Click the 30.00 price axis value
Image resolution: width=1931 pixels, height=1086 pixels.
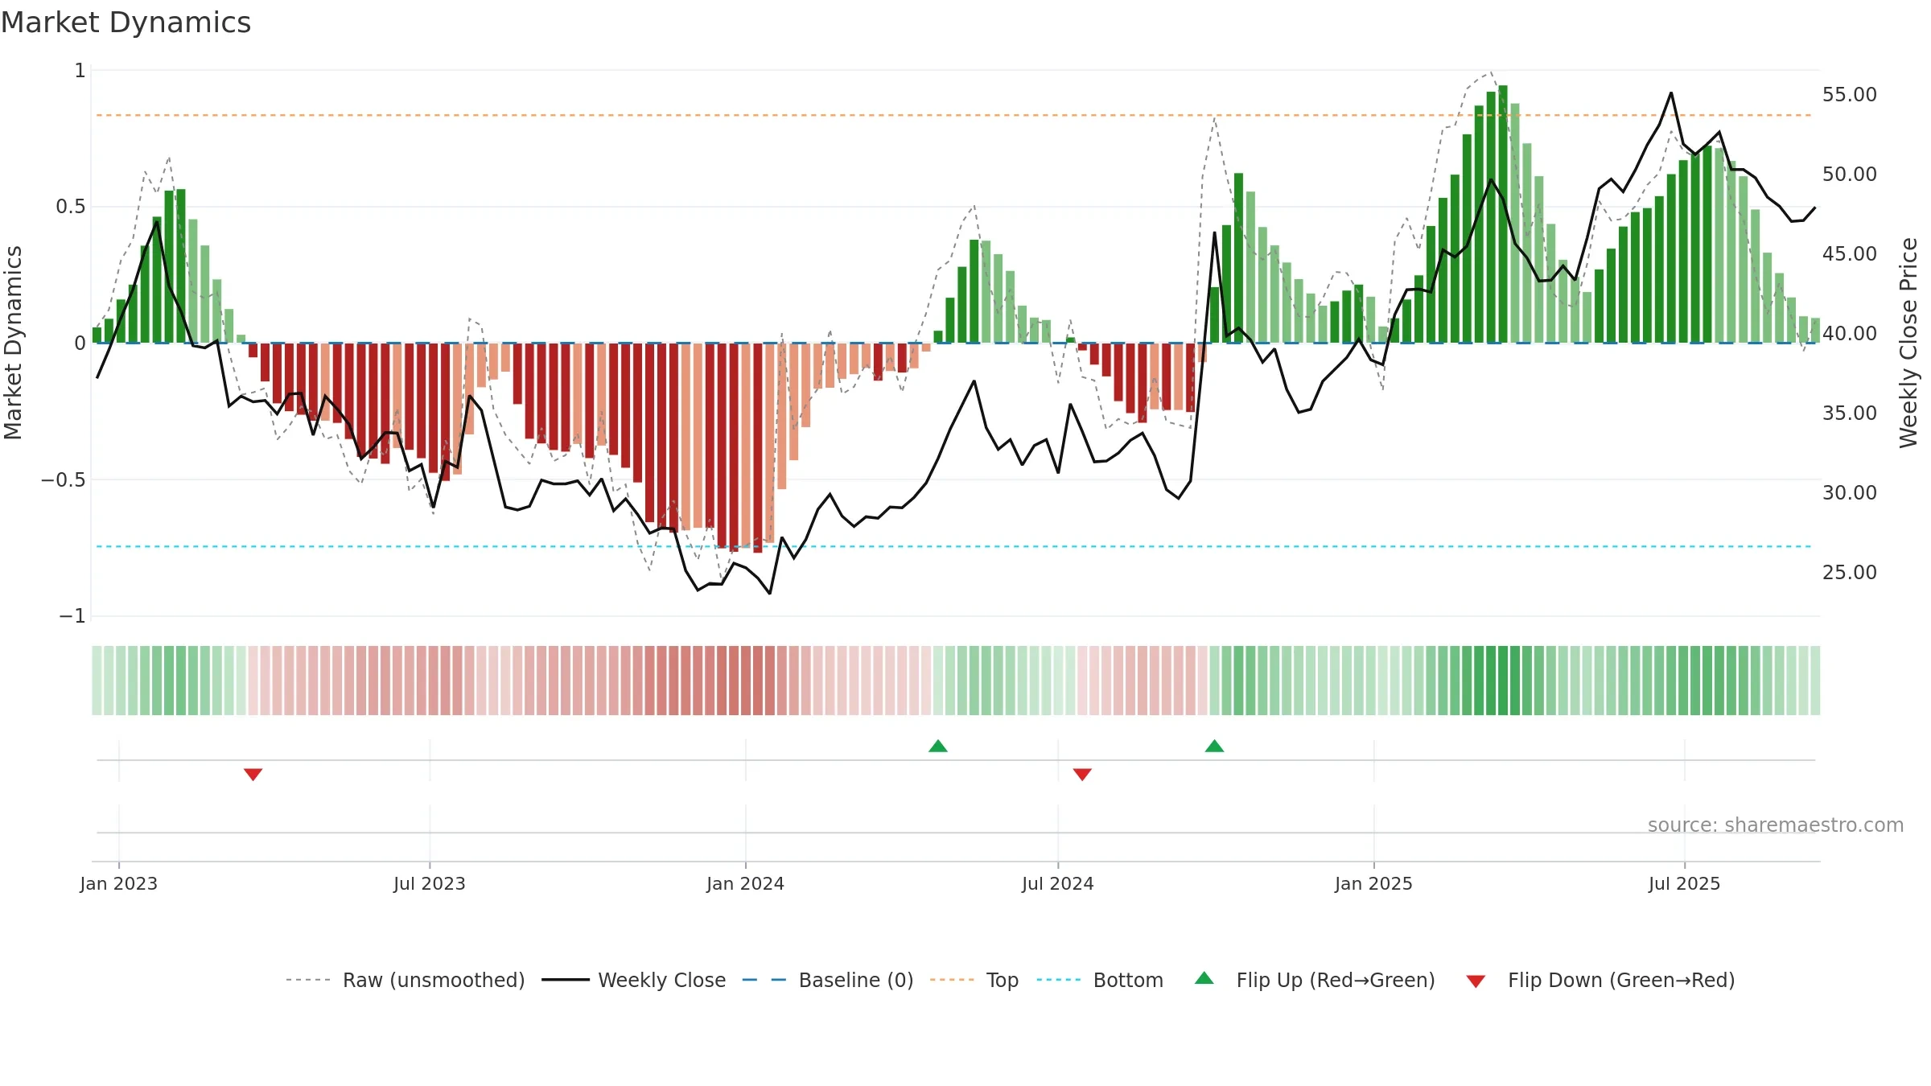tap(1849, 493)
